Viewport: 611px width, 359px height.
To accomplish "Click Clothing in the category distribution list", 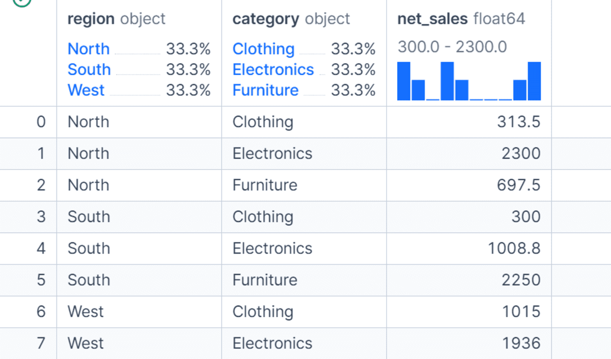I will [x=263, y=49].
